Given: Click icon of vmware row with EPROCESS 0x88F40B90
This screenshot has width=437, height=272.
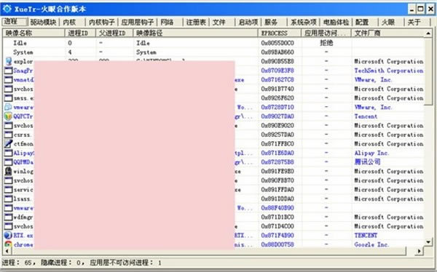Looking at the screenshot, I should 8,208.
